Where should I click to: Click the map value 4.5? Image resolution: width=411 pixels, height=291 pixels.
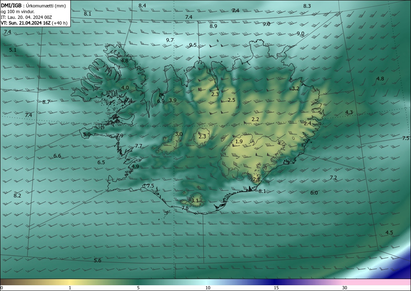389,233
